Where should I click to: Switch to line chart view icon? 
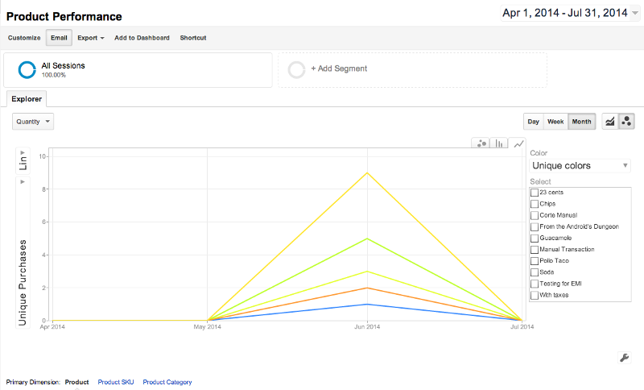pos(610,122)
